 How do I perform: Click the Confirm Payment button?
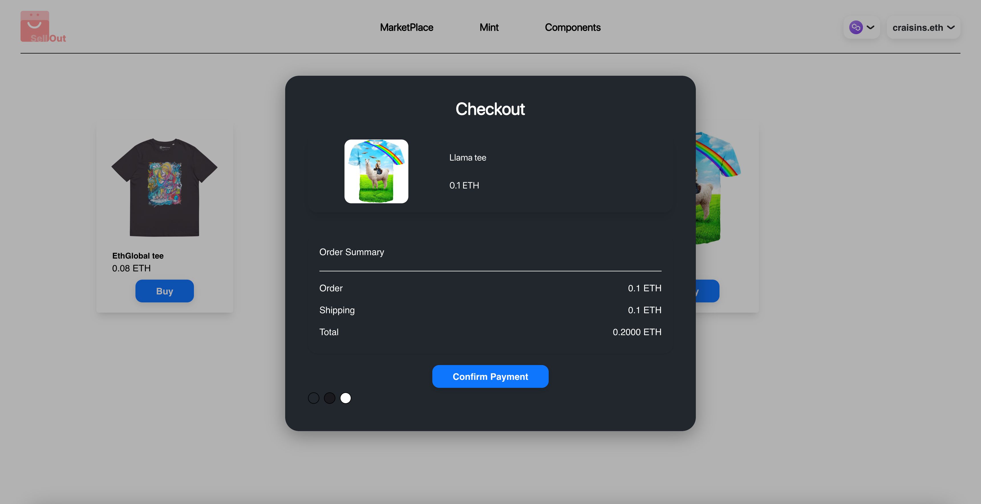click(x=490, y=377)
